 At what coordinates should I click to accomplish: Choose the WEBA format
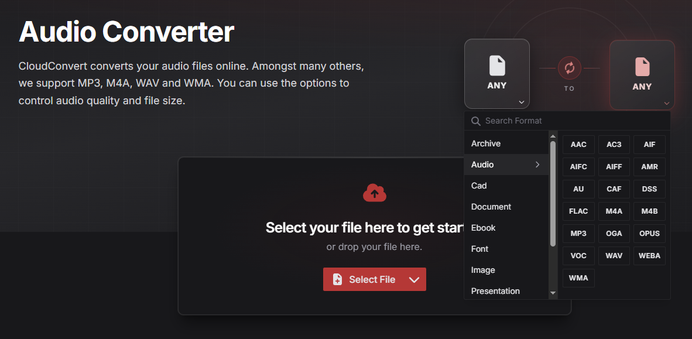coord(650,256)
